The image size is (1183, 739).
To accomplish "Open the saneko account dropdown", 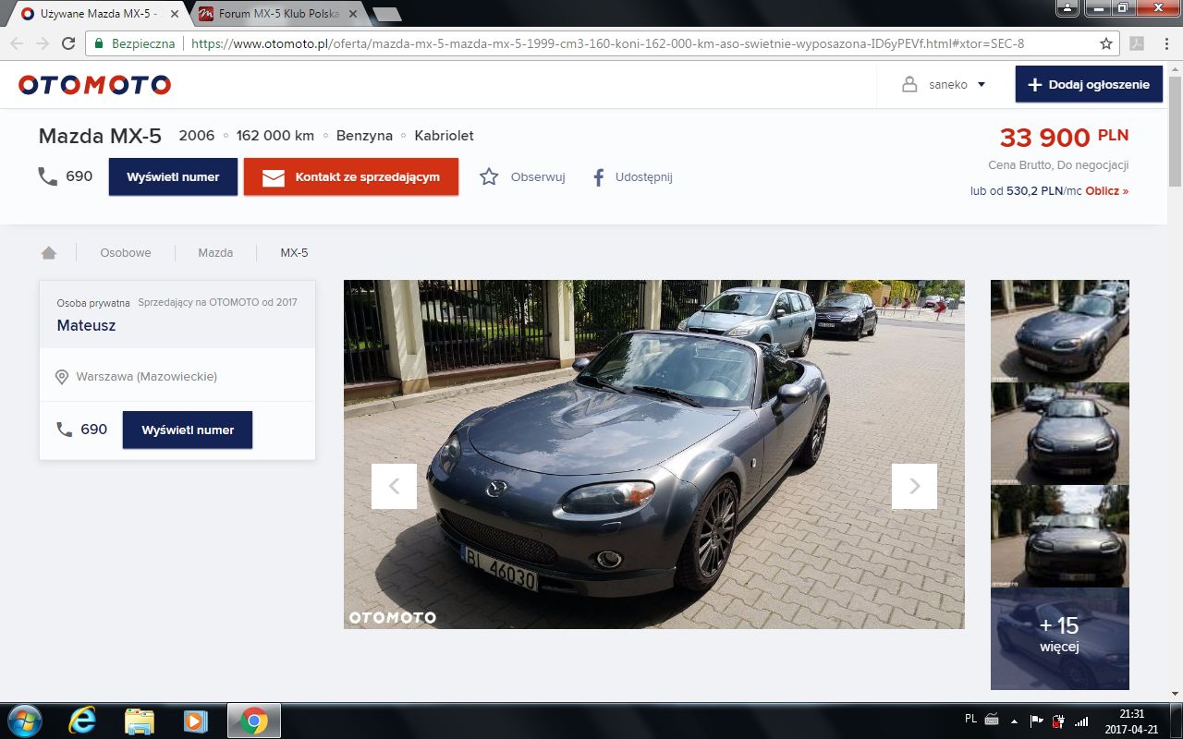I will (982, 84).
